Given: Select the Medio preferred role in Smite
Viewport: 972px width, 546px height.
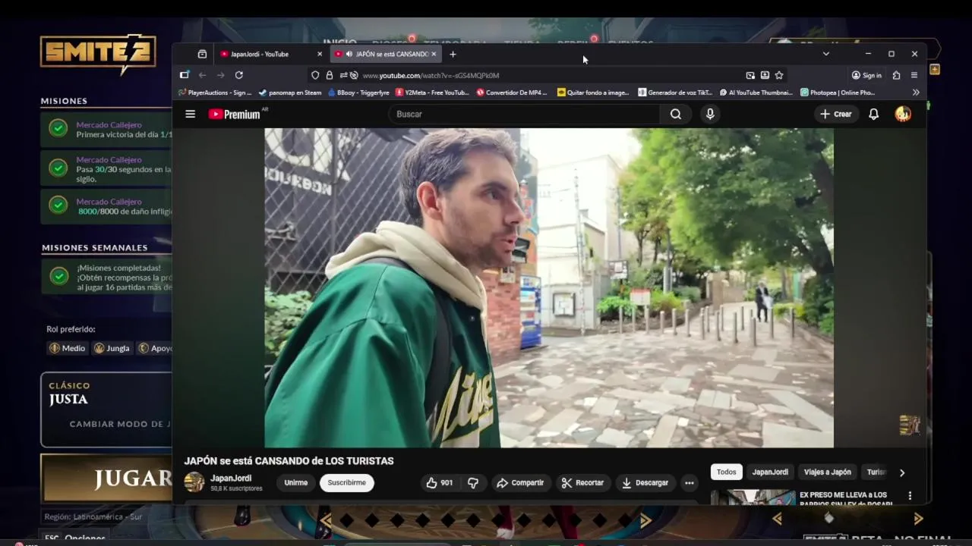Looking at the screenshot, I should coord(68,348).
